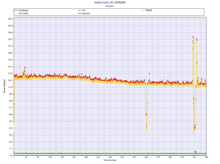Click the 337 time axis tick label

[98, 157]
